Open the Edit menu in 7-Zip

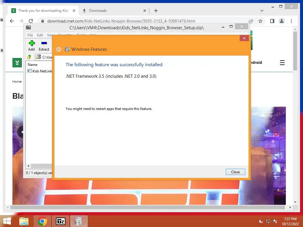coord(40,35)
